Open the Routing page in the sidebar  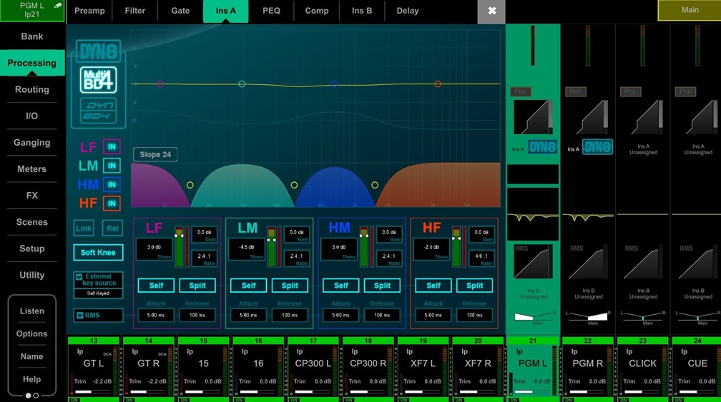[x=32, y=90]
